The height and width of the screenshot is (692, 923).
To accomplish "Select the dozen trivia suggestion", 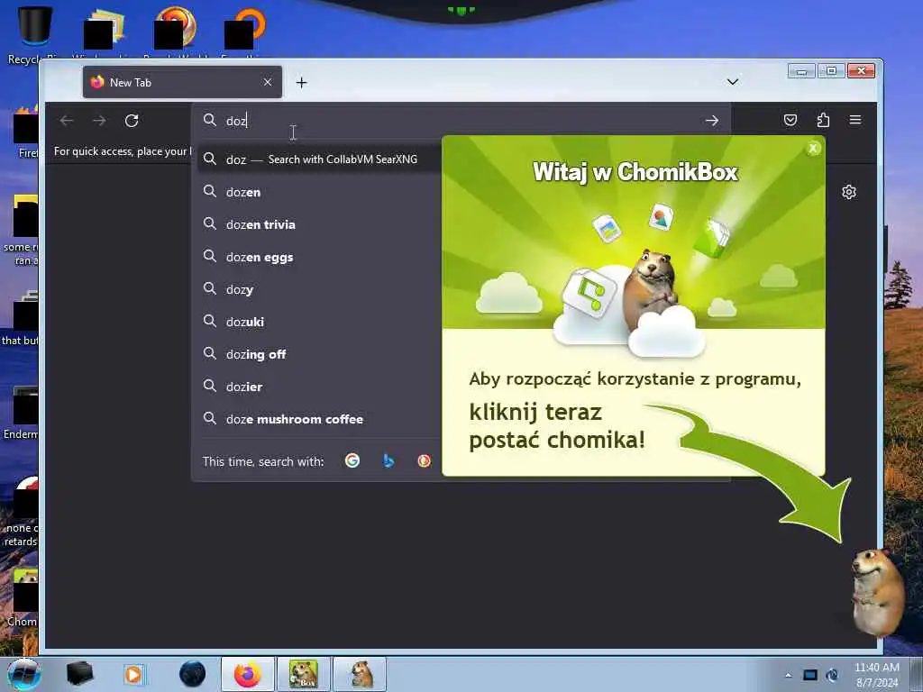I will click(x=319, y=224).
